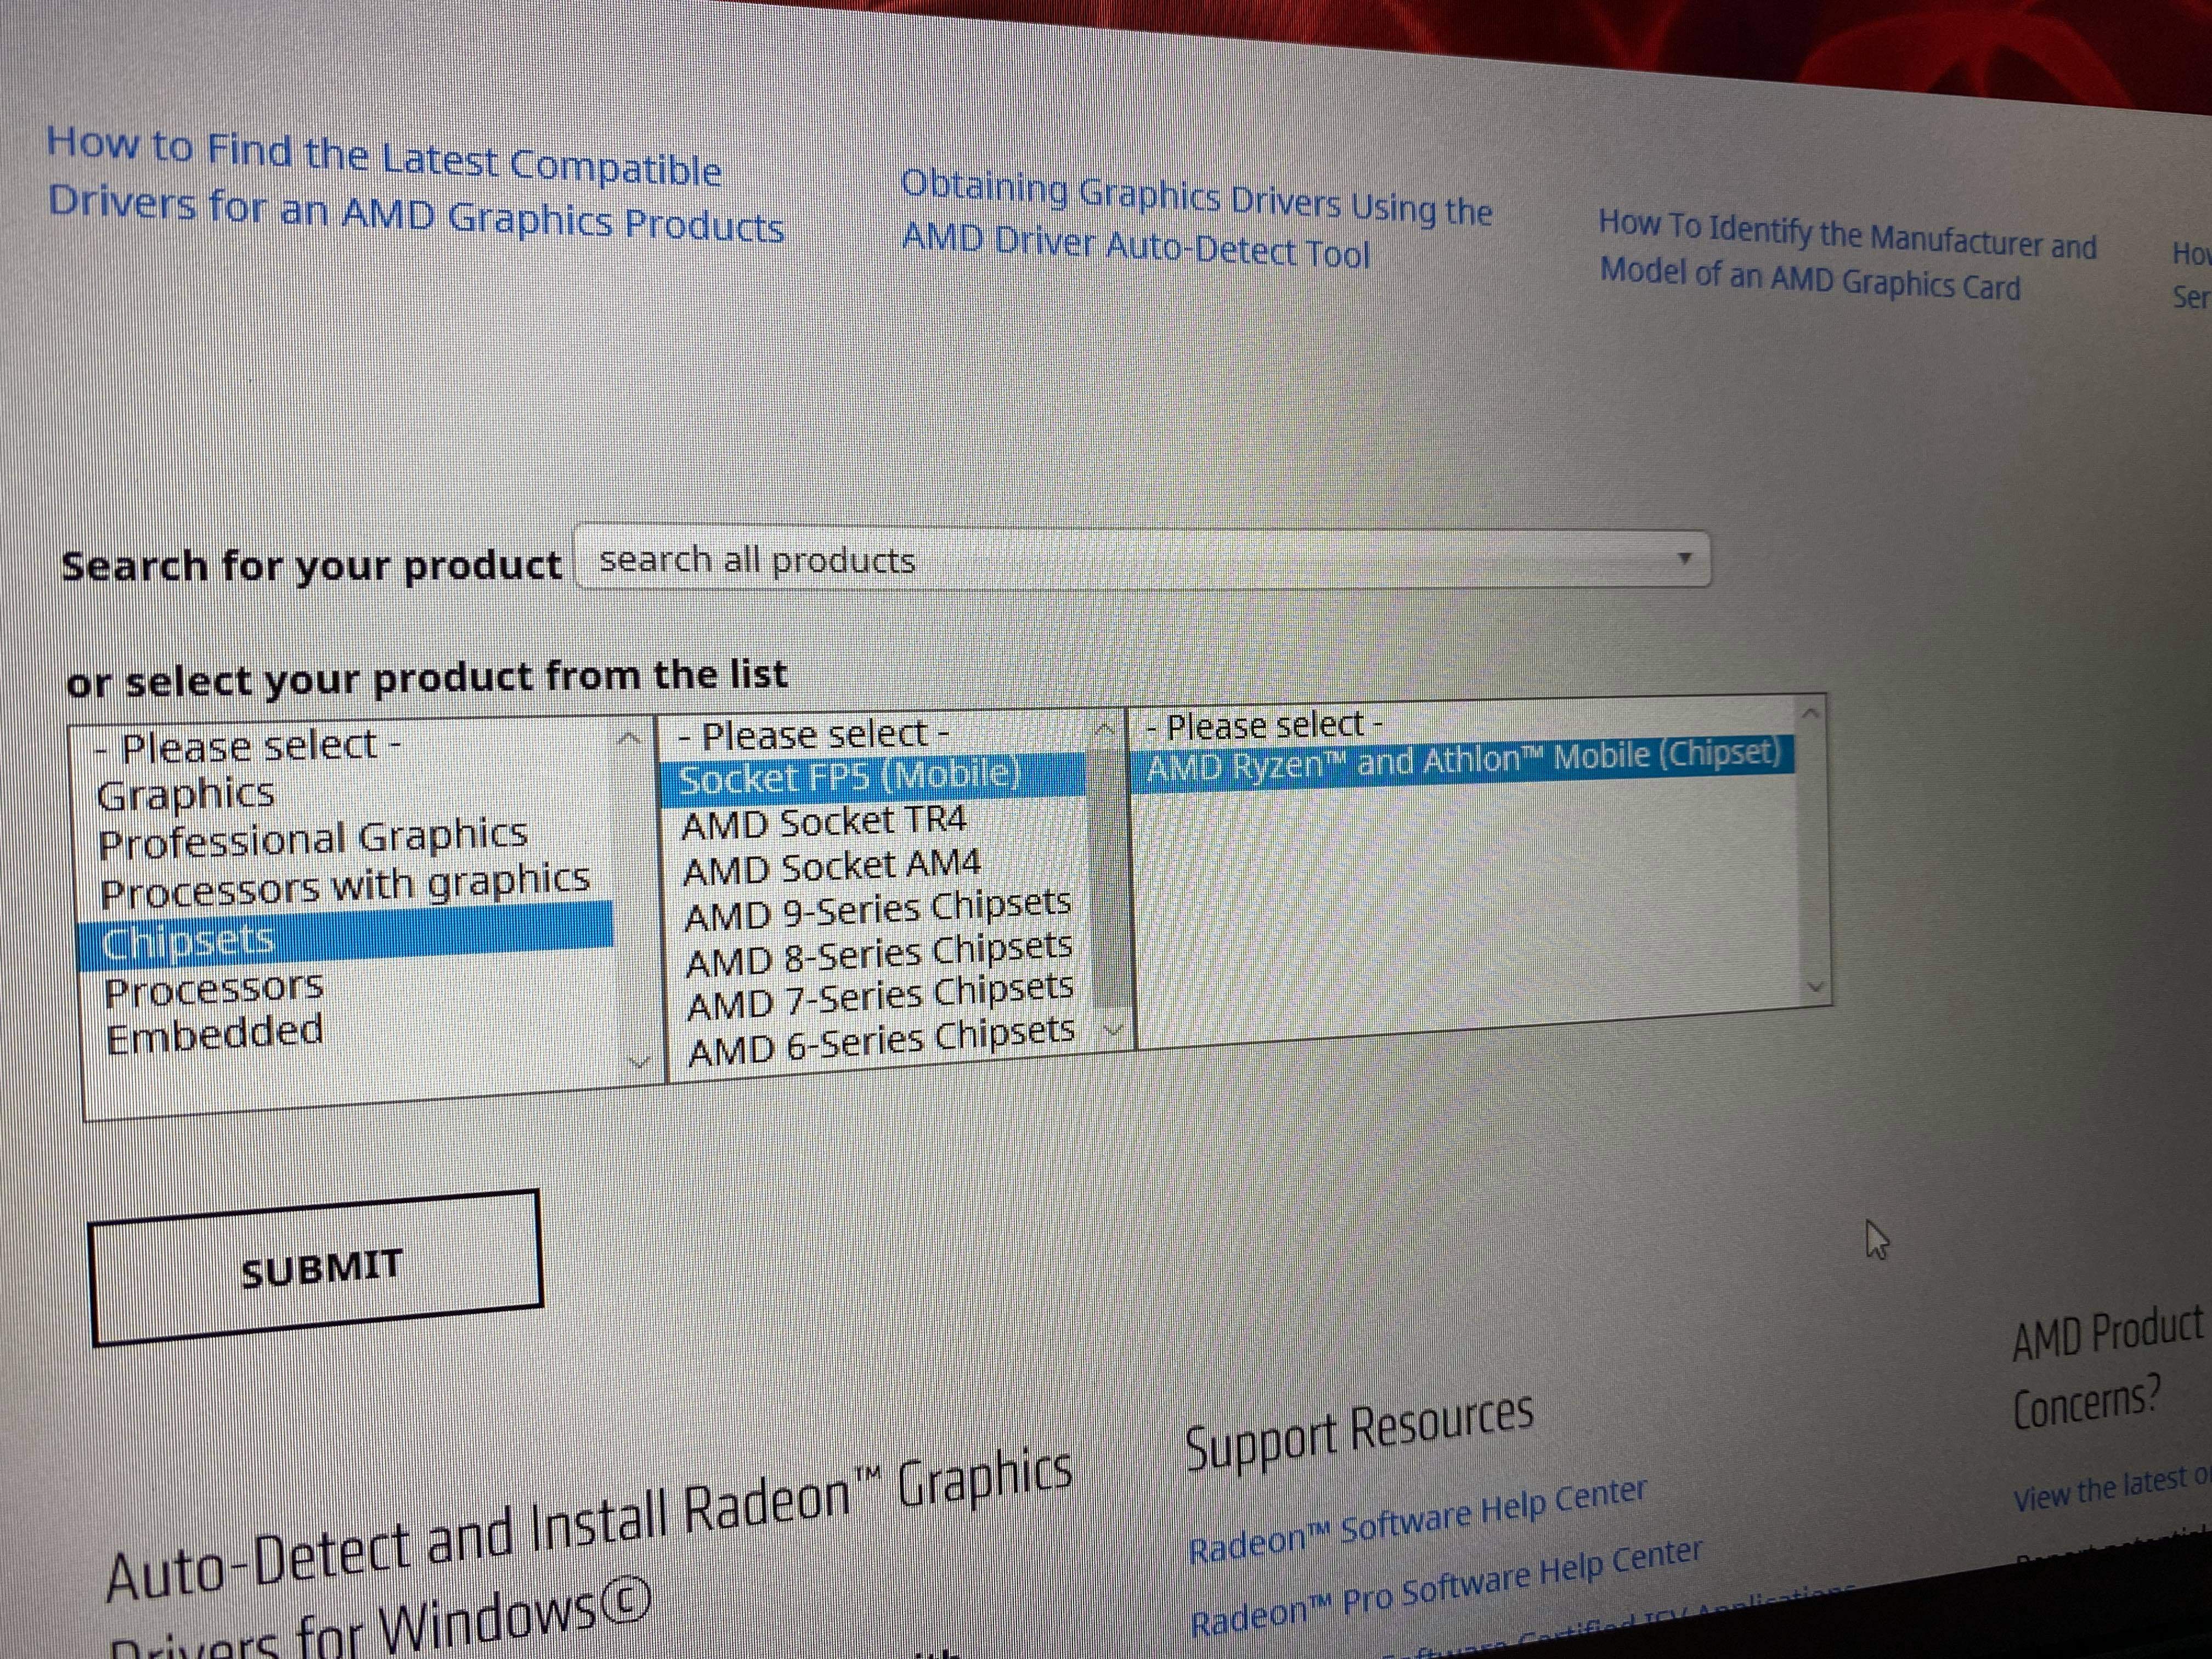The image size is (2212, 1659).
Task: Select '- Please select -' in third list
Action: [1265, 725]
